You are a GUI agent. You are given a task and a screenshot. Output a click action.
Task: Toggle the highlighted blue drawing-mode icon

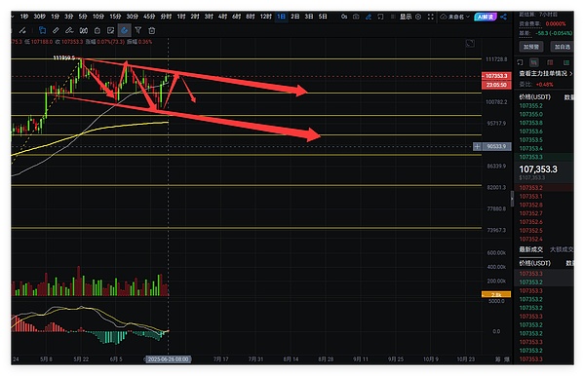point(124,30)
